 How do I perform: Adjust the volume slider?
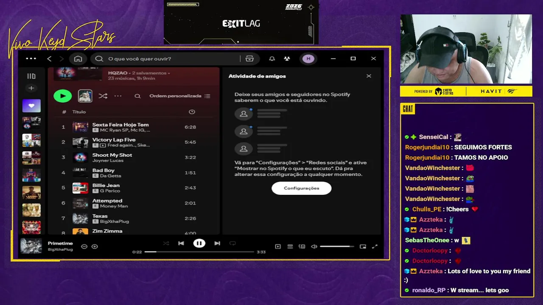tap(337, 247)
